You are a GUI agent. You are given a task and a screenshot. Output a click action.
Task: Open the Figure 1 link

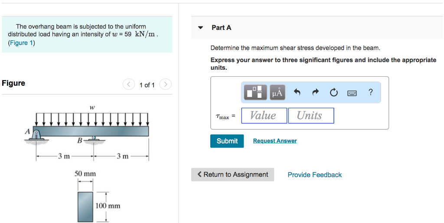point(21,43)
